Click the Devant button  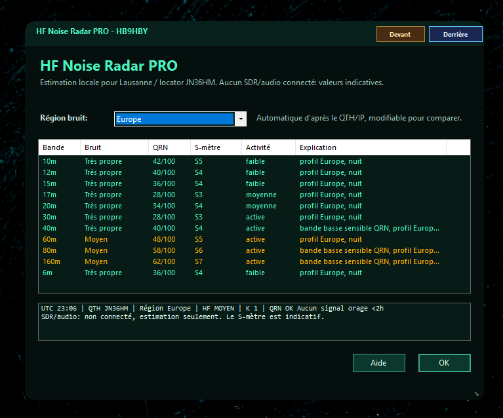click(400, 34)
